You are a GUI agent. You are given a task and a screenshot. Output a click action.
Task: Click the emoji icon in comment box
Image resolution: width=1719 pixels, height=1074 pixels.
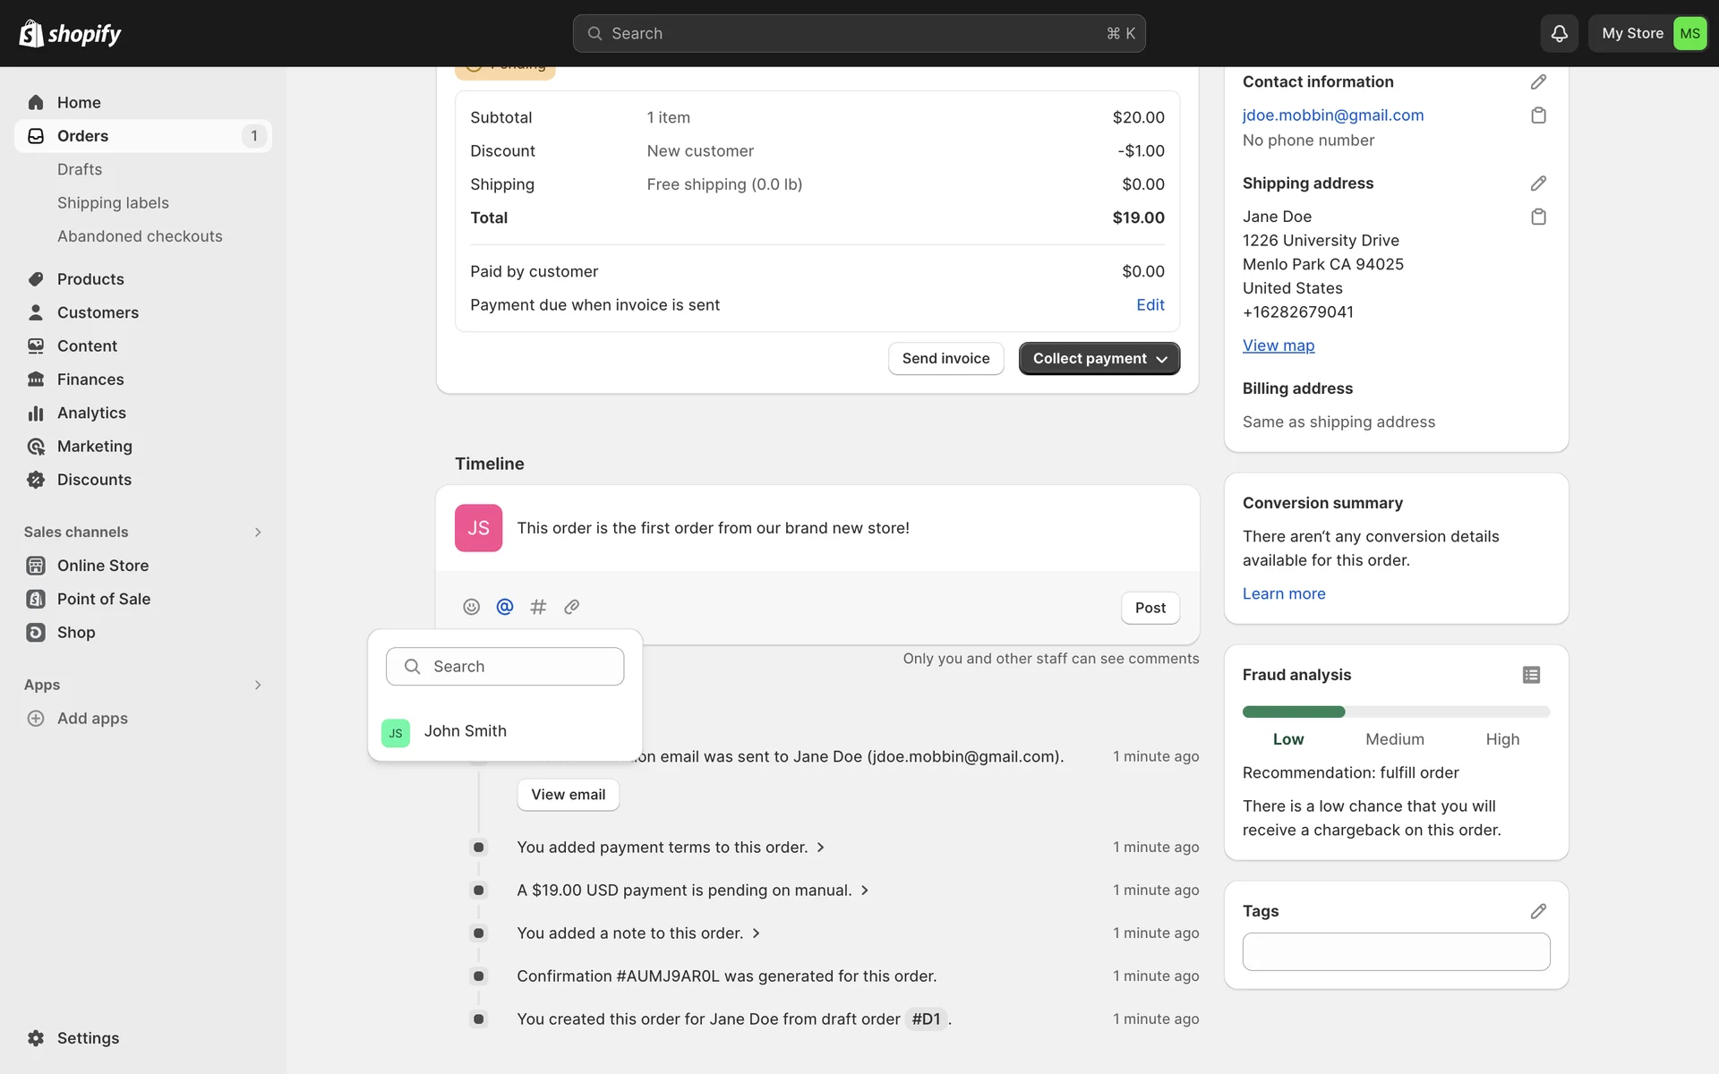pos(471,607)
